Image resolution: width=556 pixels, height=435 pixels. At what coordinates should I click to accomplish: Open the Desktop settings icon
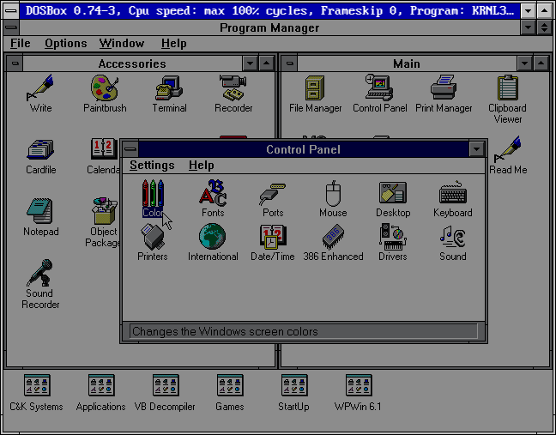393,198
